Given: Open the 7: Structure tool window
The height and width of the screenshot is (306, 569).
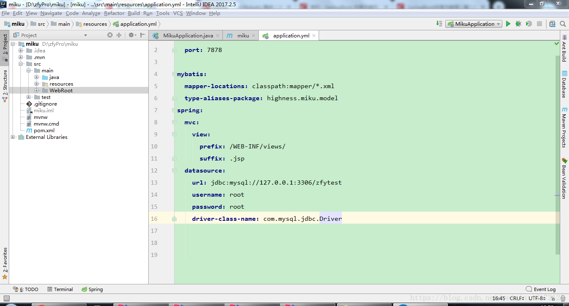Looking at the screenshot, I should 5,86.
